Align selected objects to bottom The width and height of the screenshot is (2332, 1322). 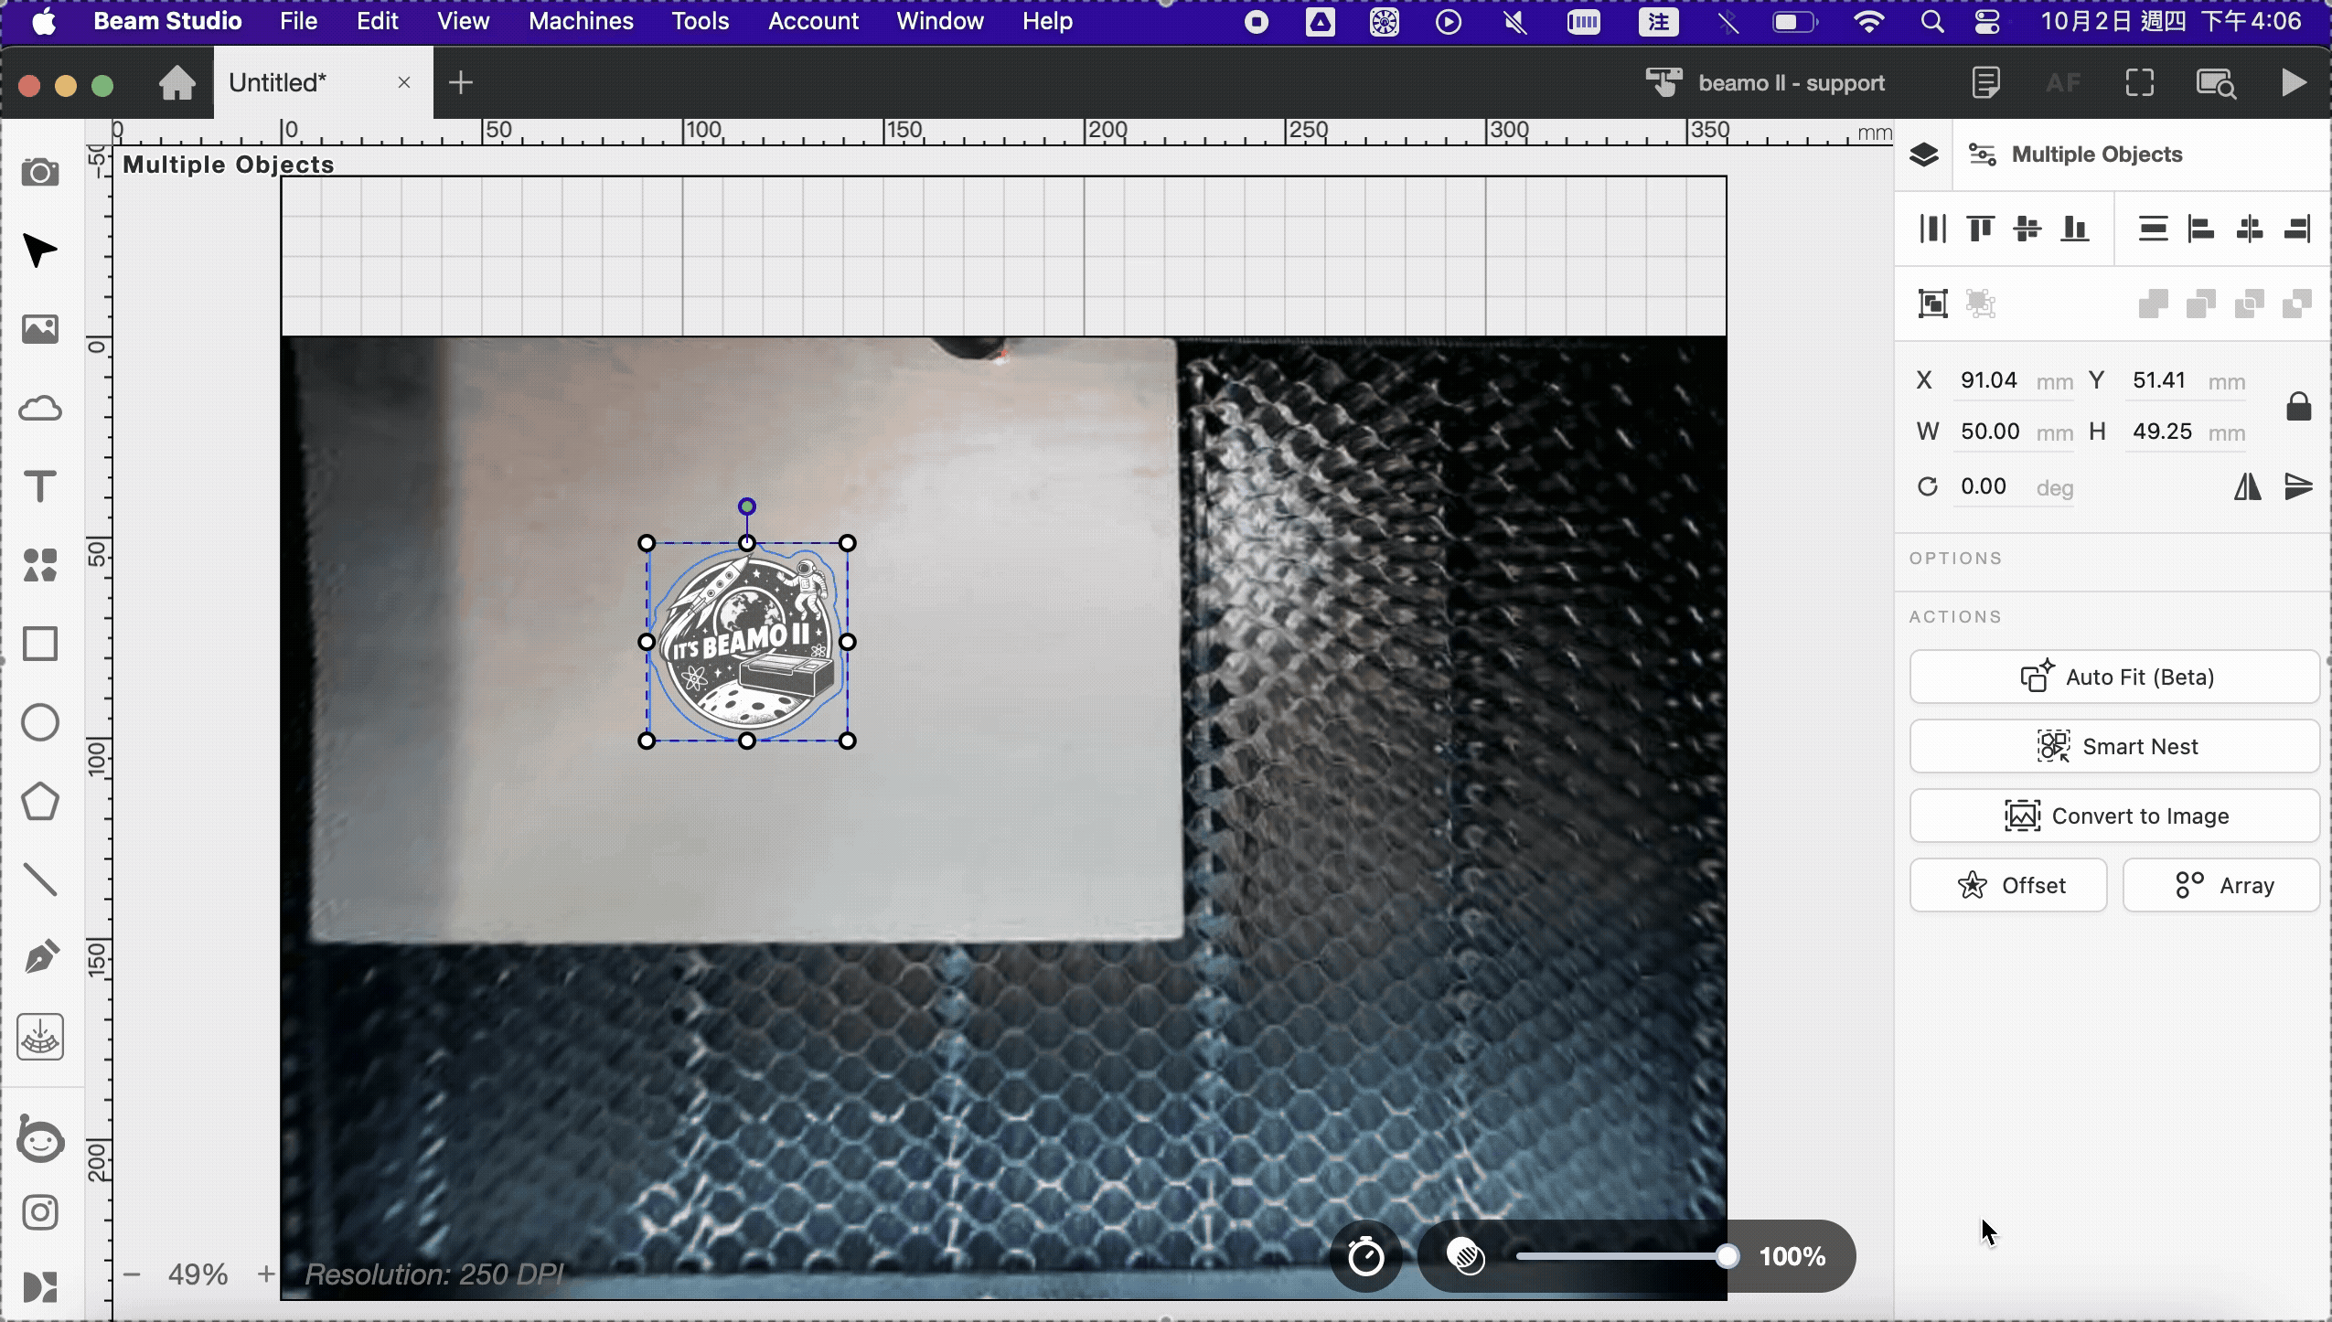tap(2075, 229)
